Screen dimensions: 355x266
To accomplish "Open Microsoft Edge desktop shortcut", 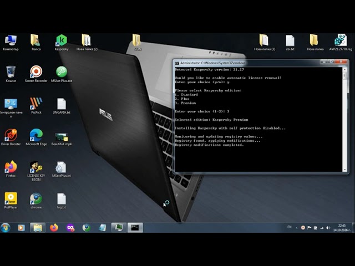I will coord(36,137).
